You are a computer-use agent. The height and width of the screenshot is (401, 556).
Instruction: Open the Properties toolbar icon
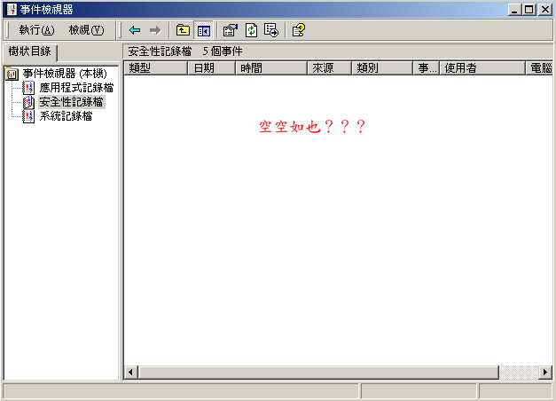231,30
